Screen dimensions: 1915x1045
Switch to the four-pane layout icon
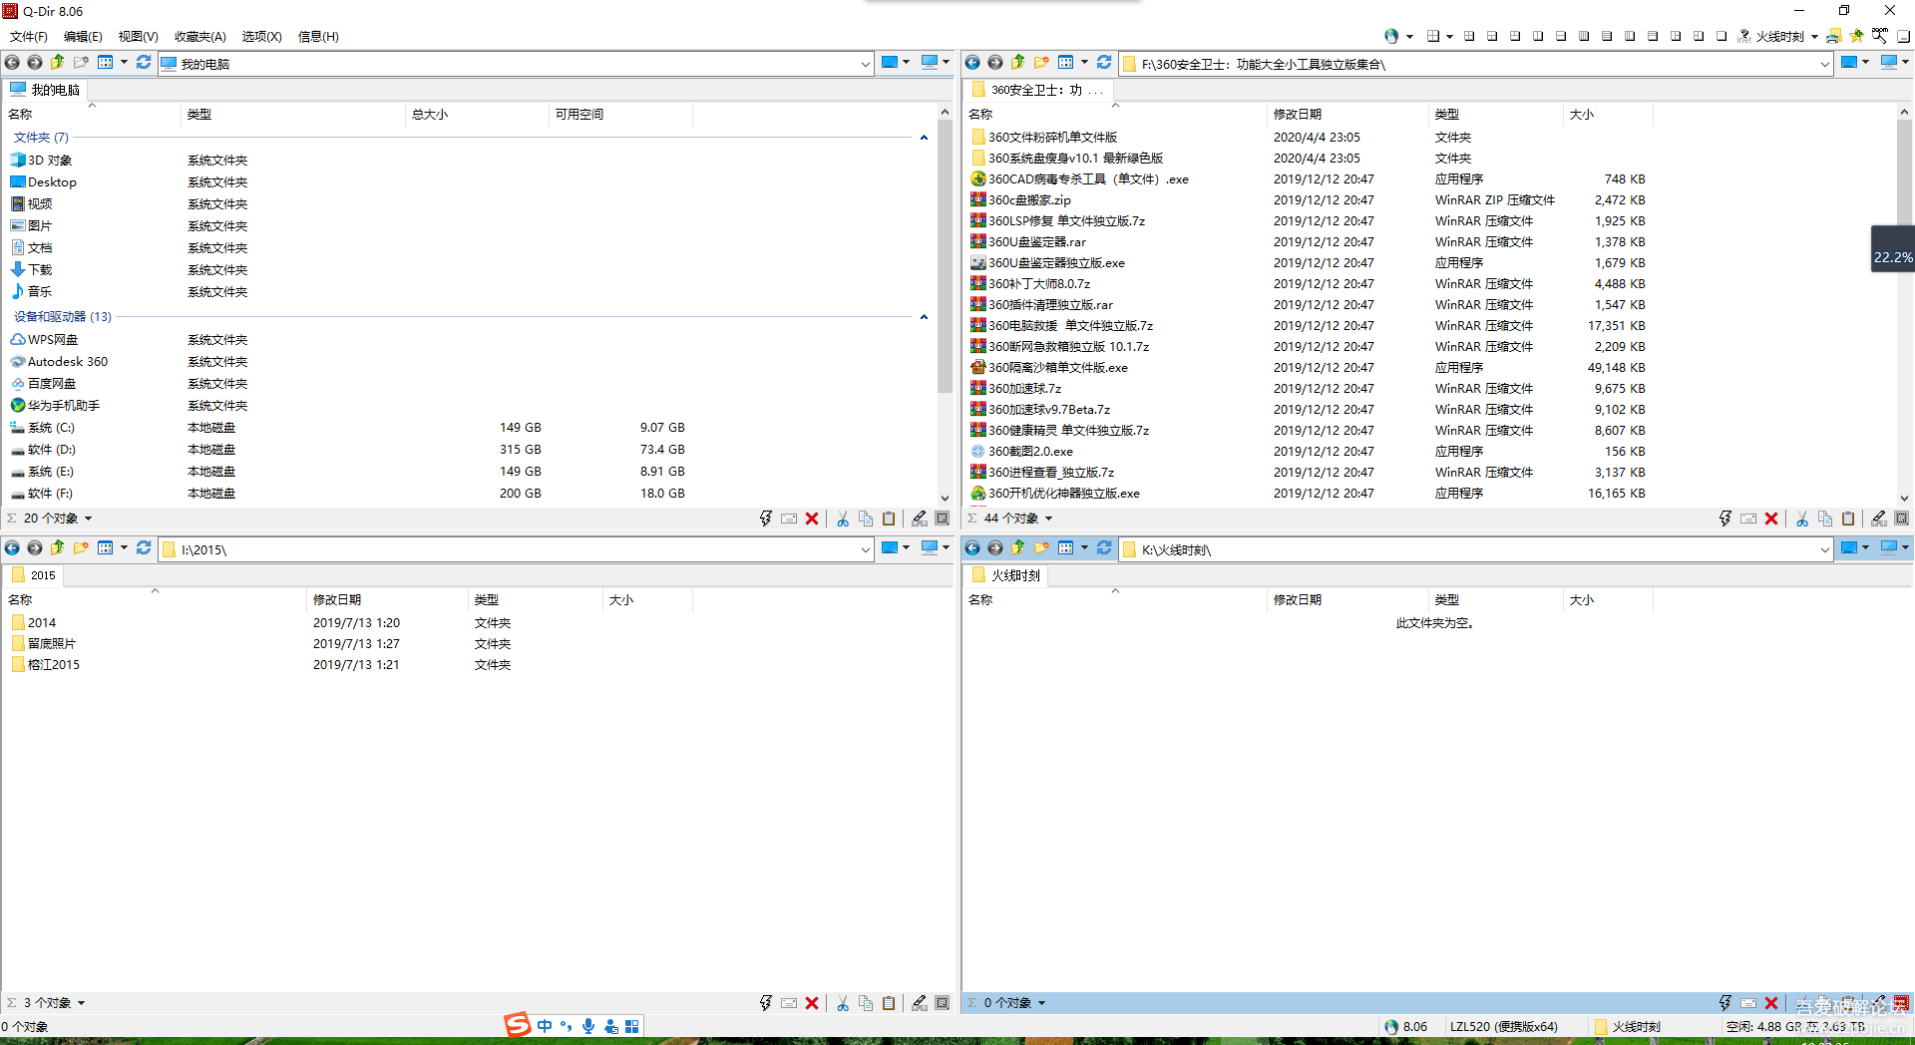point(1469,36)
